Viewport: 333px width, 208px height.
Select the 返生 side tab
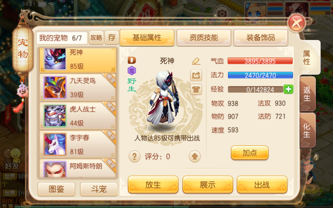(x=307, y=94)
